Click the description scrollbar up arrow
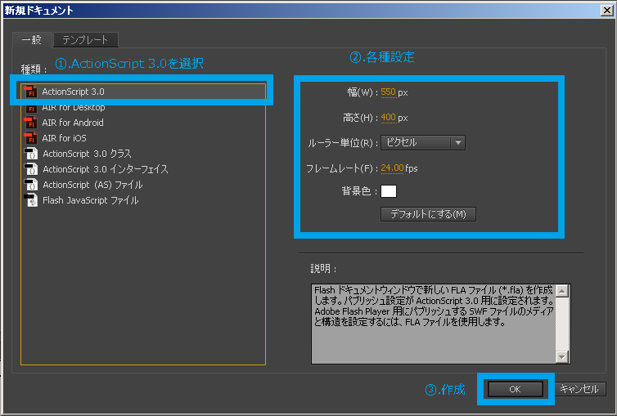This screenshot has width=617, height=416. click(562, 291)
